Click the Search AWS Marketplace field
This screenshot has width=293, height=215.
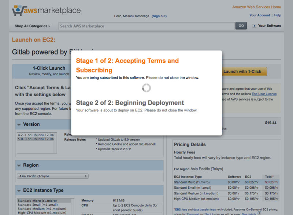click(x=146, y=26)
